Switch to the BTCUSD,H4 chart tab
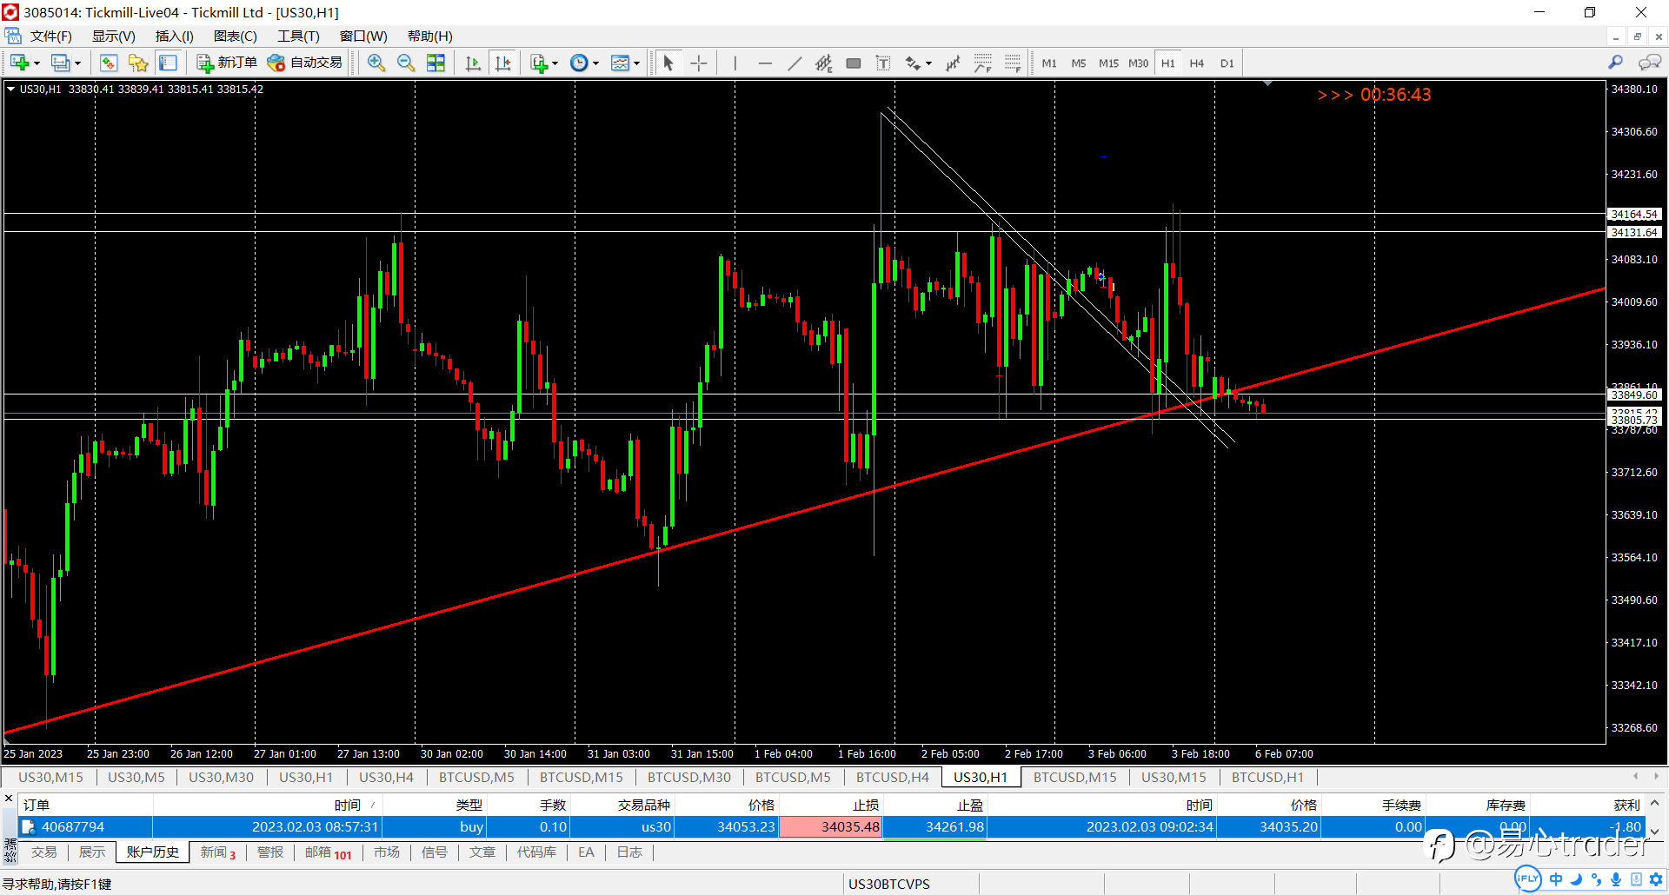This screenshot has height=895, width=1669. [x=892, y=777]
